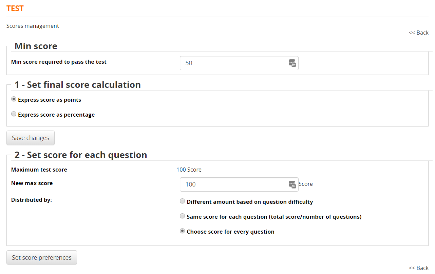This screenshot has height=274, width=435.
Task: Click the Set score preferences button
Action: 42,257
